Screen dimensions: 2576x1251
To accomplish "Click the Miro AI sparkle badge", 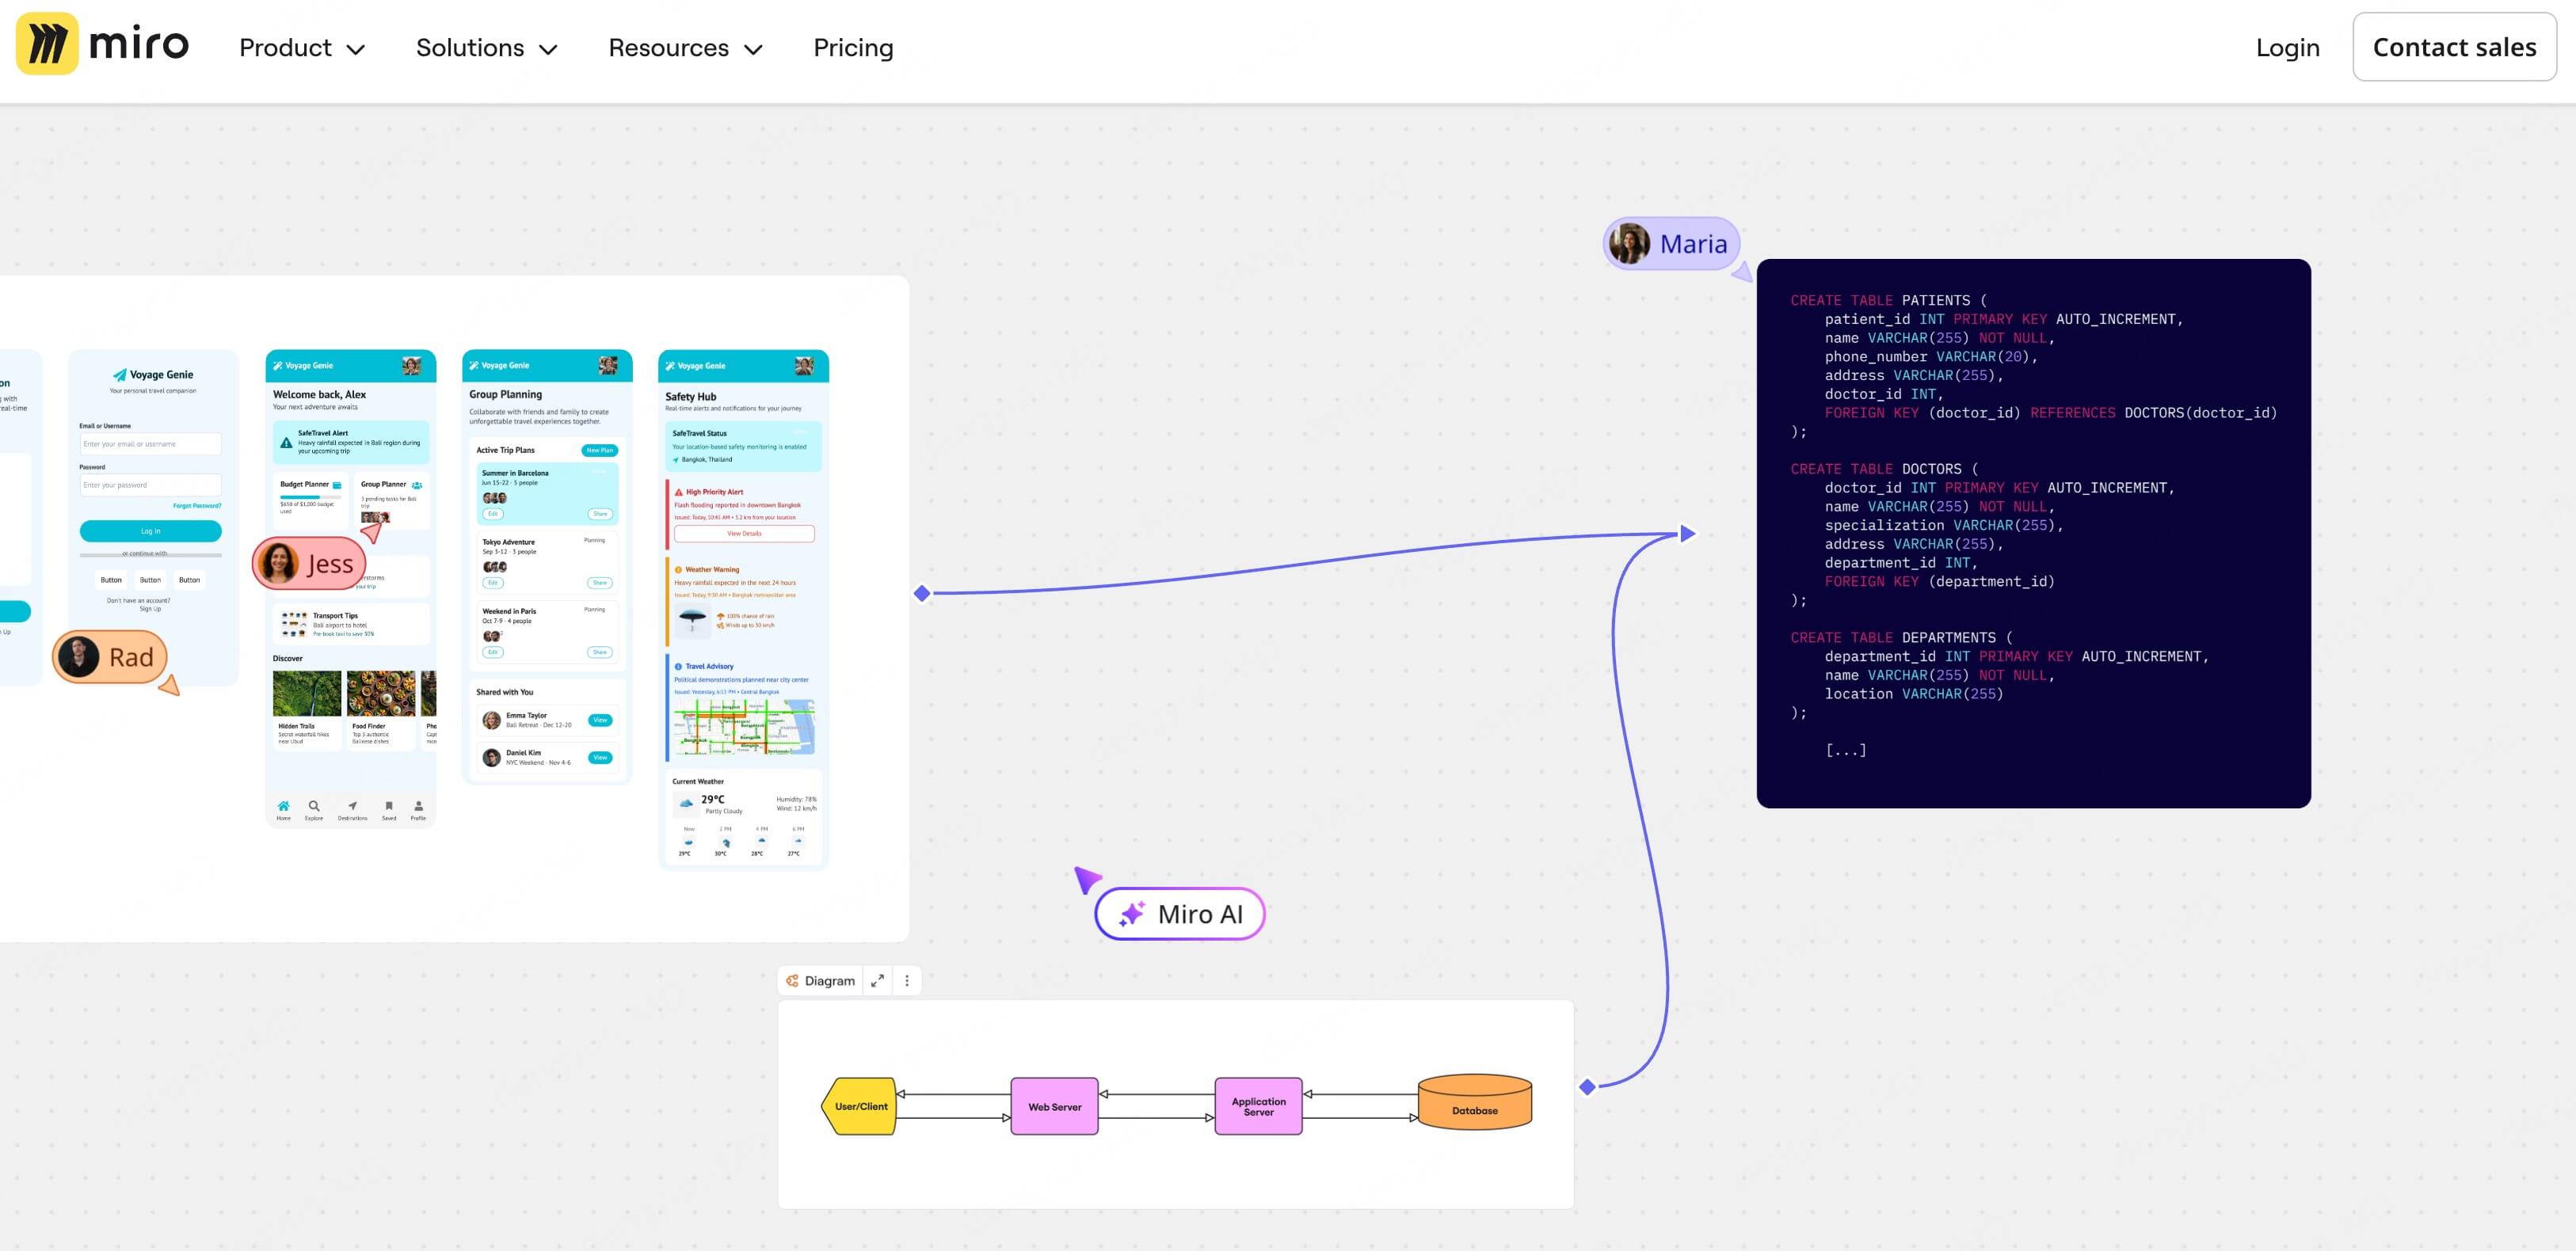I will pos(1180,914).
